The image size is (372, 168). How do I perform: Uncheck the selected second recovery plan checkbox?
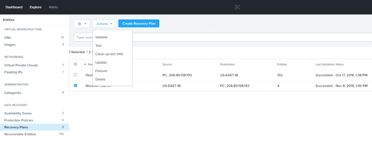[75, 86]
